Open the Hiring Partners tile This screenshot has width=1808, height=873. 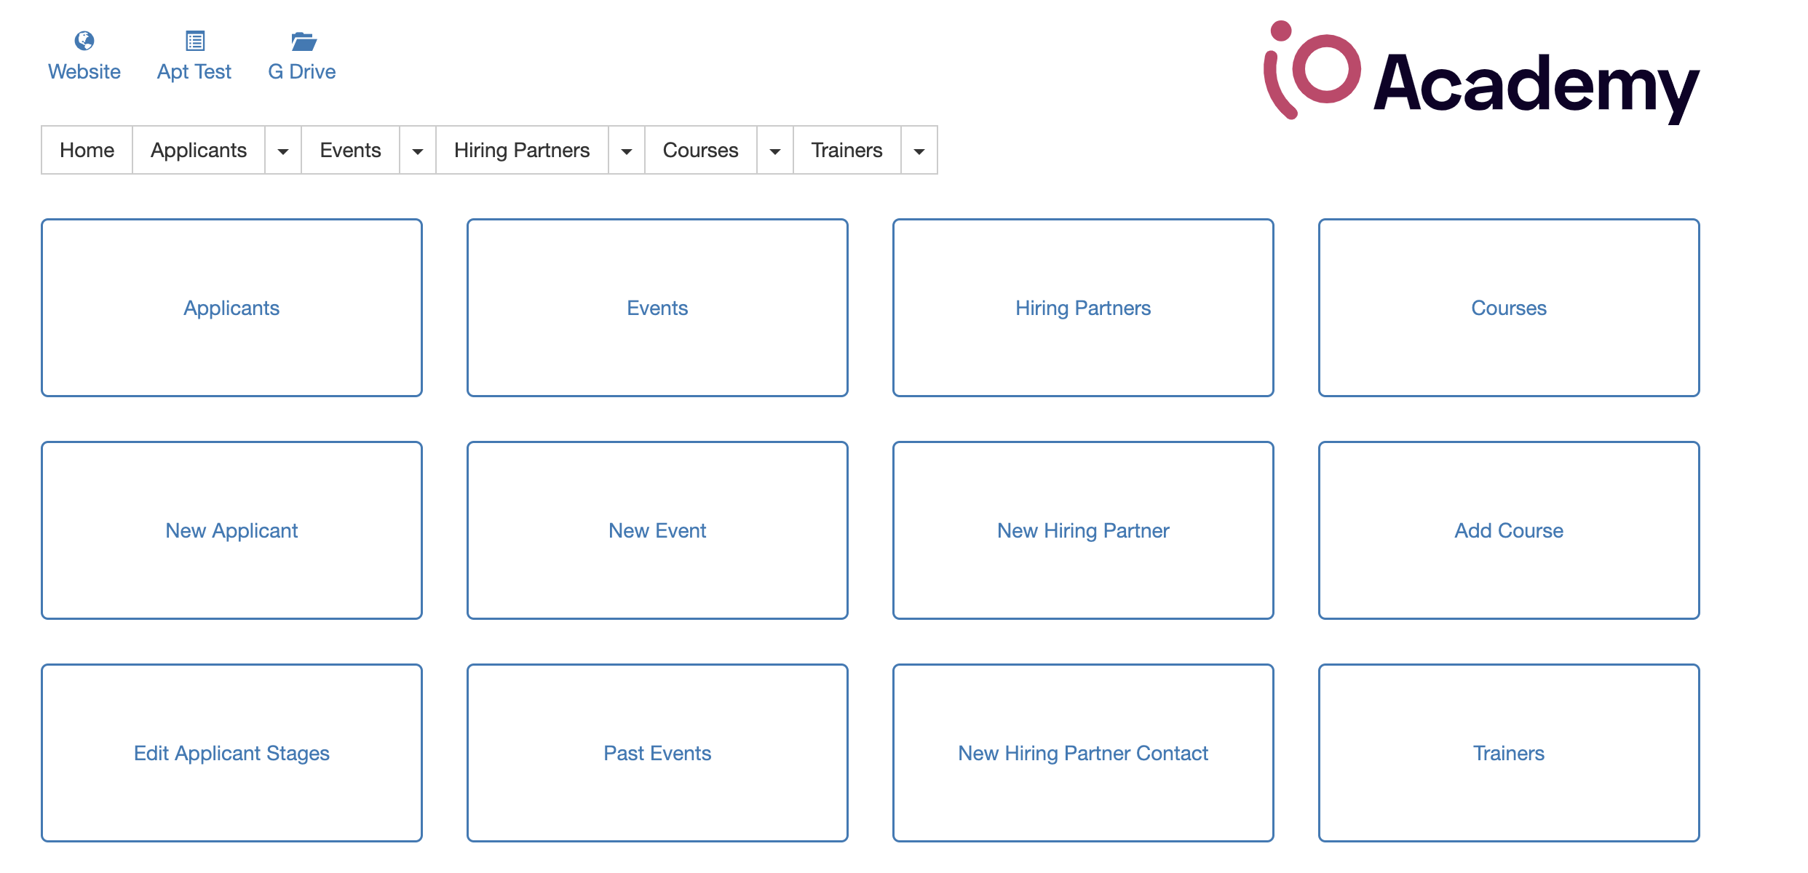pyautogui.click(x=1083, y=308)
